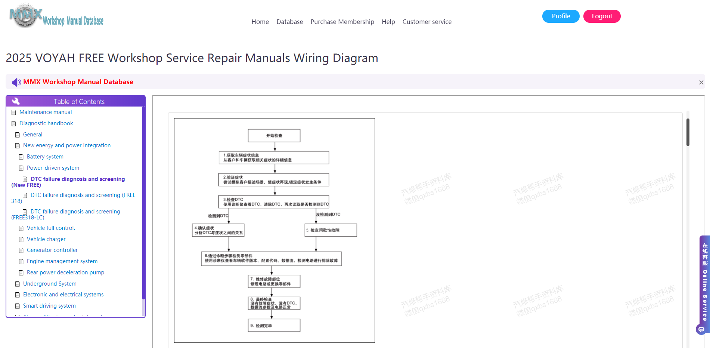Click the speaker announcement icon
Screen dimensions: 710x348
(16, 82)
